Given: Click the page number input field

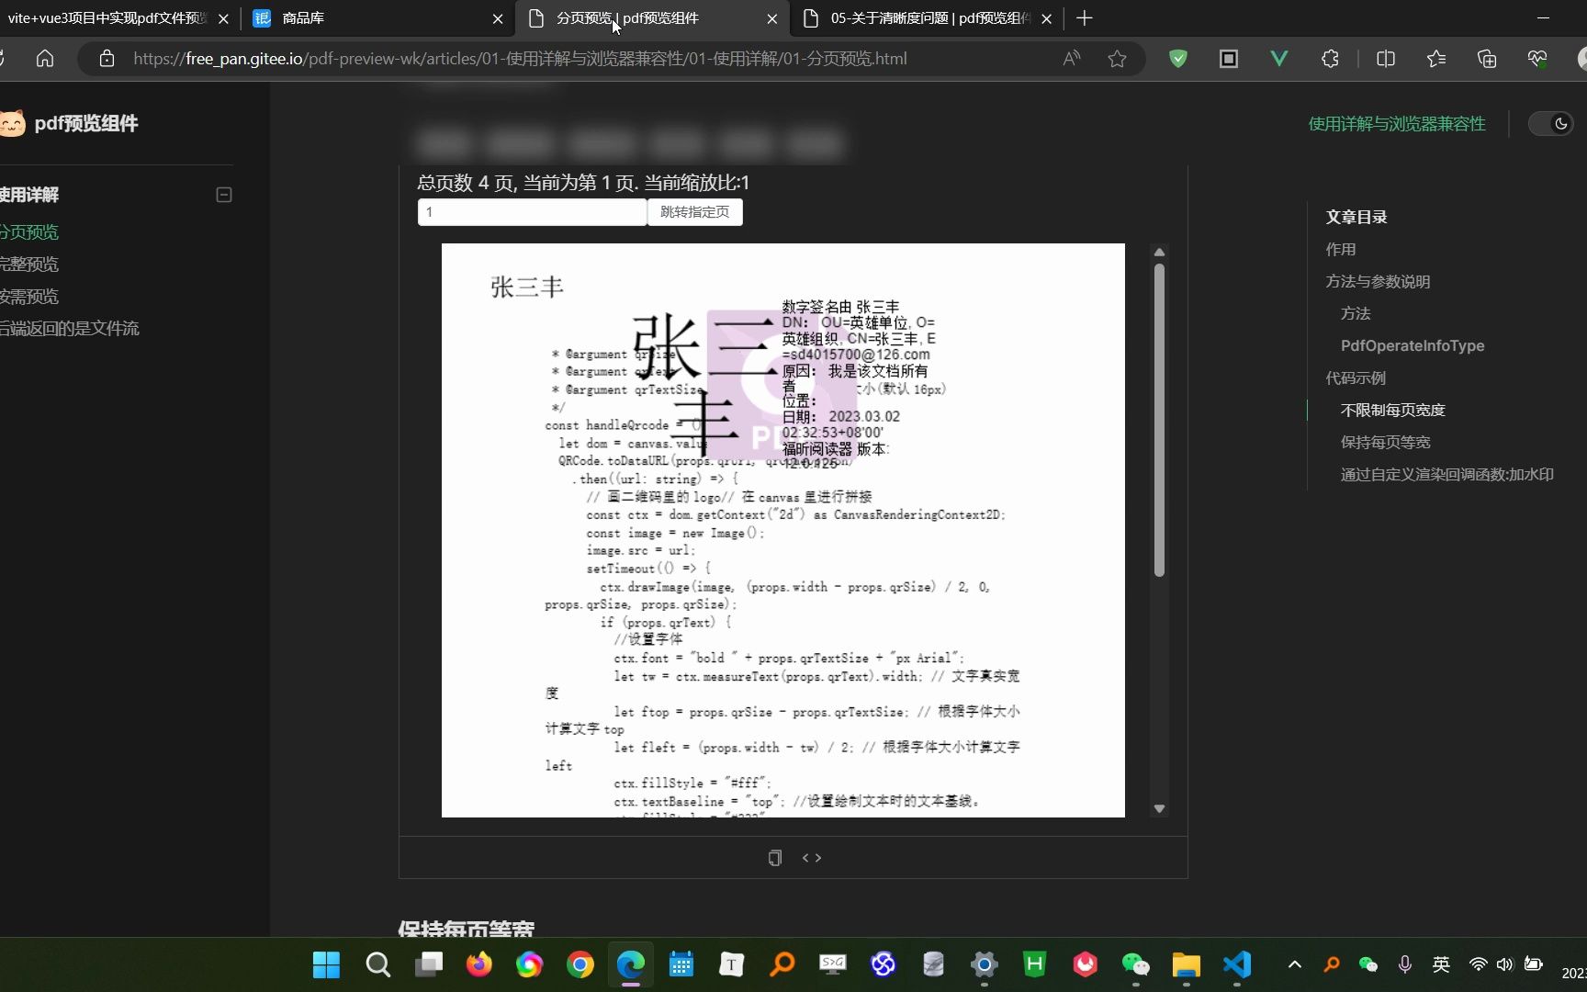Looking at the screenshot, I should [x=532, y=212].
